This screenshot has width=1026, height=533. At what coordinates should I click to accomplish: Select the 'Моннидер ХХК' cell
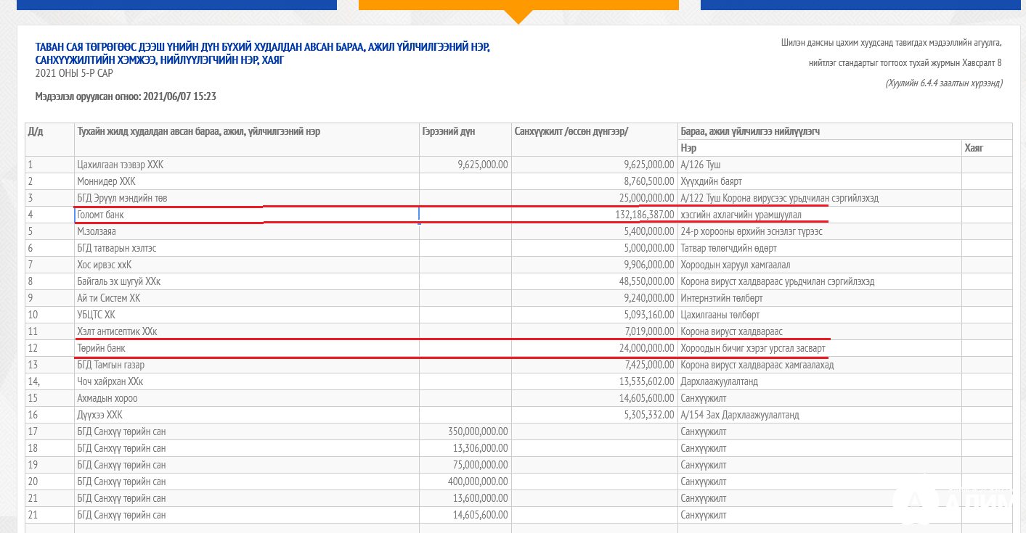pos(247,181)
